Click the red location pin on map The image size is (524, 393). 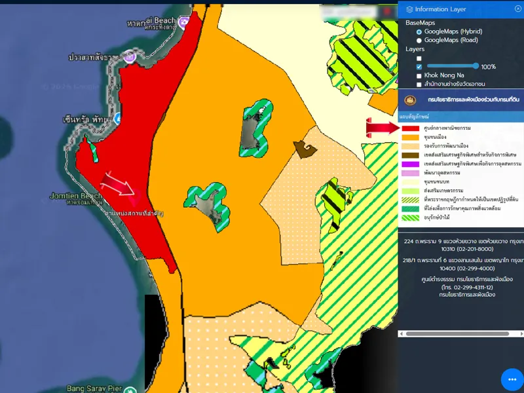134,194
